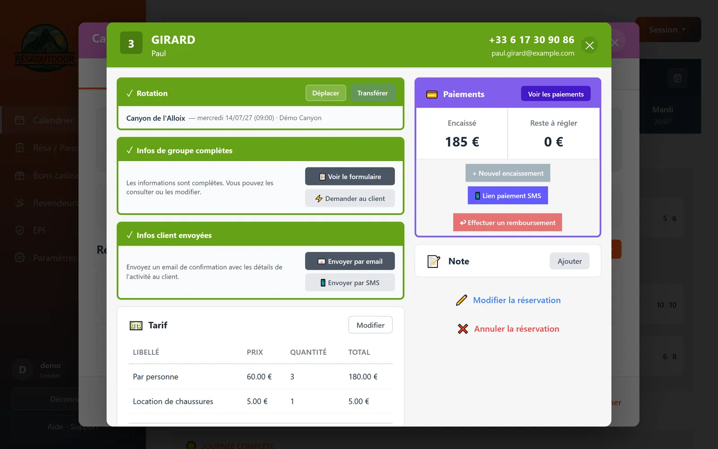Click Nouvel encaissement button
This screenshot has height=449, width=718.
click(x=508, y=173)
